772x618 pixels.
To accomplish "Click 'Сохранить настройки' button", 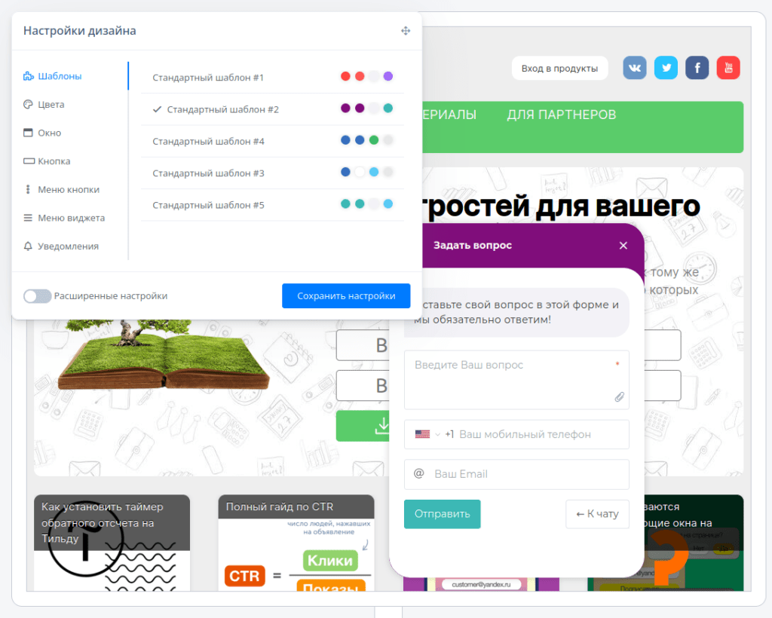I will [346, 296].
